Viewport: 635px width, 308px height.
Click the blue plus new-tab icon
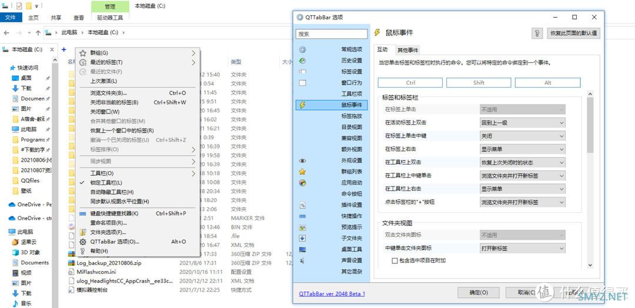point(63,49)
